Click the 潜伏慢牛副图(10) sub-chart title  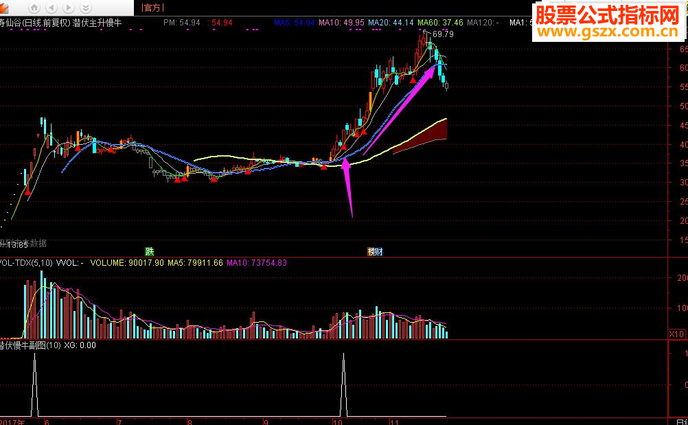coord(30,345)
